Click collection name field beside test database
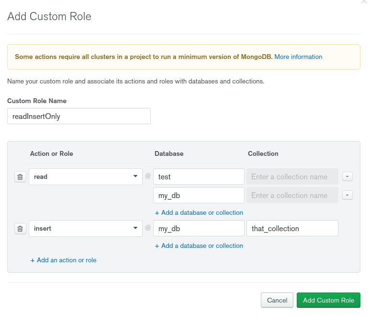Viewport: 369px width, 316px height. click(x=292, y=176)
